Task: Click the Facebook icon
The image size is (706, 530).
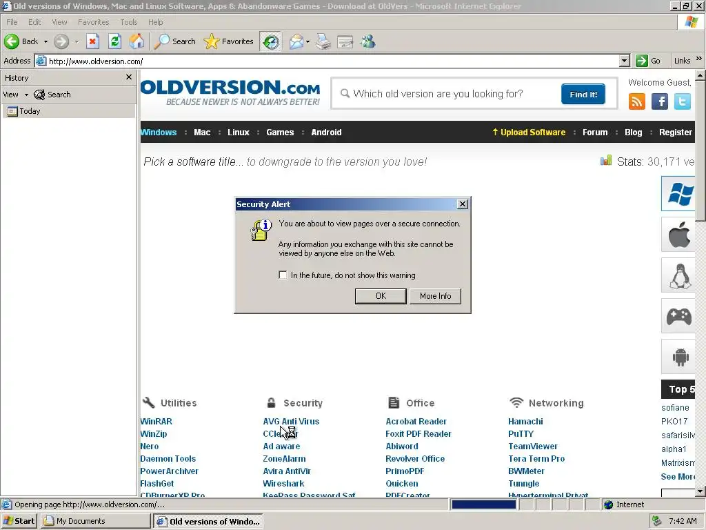Action: pyautogui.click(x=660, y=101)
